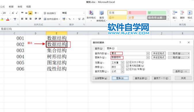Viewport: 194px width, 112px height.
Task: Select column header E
Action: click(x=56, y=33)
